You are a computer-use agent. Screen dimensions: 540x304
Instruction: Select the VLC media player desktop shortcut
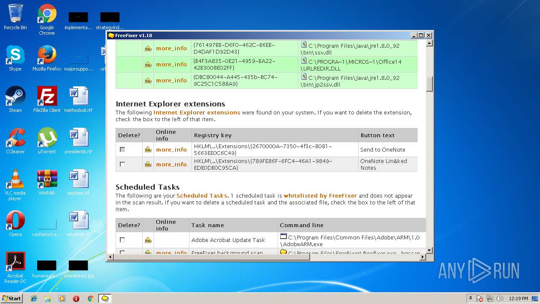(x=15, y=185)
